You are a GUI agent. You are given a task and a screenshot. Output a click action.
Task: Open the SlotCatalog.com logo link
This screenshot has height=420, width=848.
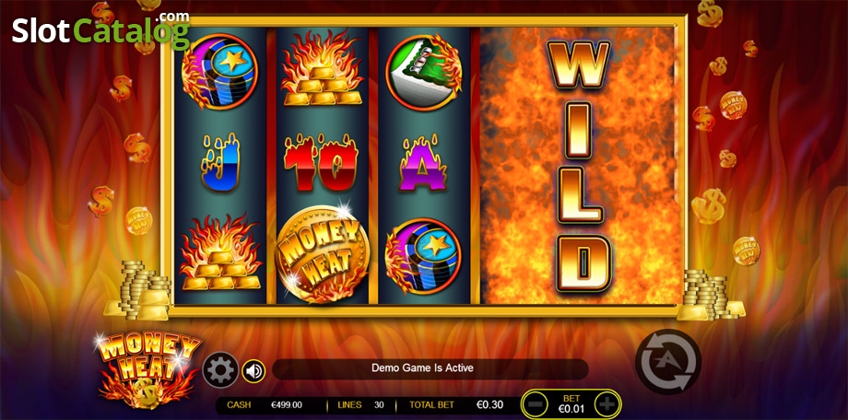[101, 29]
